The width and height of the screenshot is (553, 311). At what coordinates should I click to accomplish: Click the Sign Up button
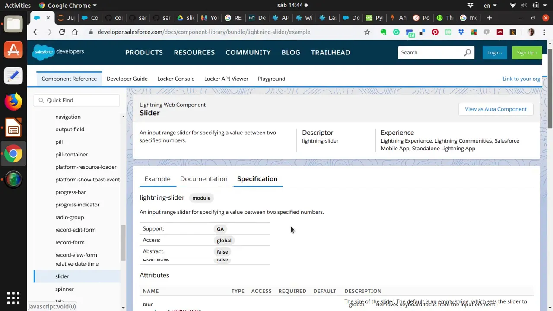click(x=527, y=53)
